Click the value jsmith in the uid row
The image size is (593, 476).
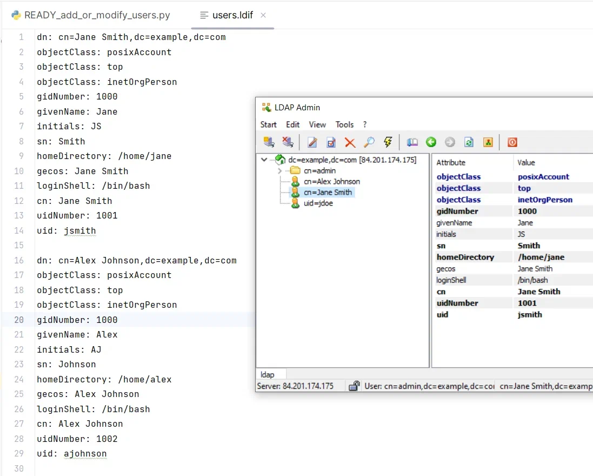pos(530,314)
